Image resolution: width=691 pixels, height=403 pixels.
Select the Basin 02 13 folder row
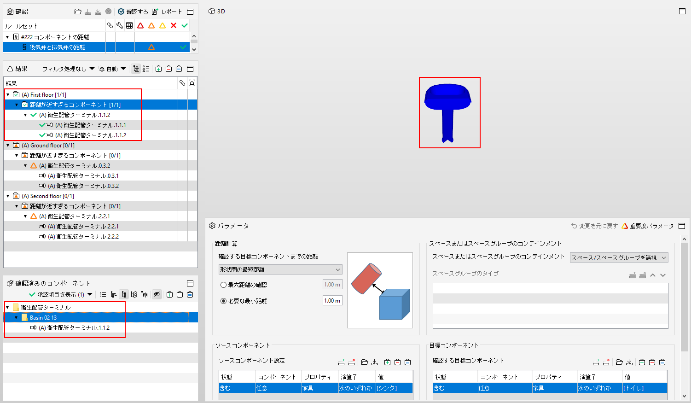click(100, 317)
